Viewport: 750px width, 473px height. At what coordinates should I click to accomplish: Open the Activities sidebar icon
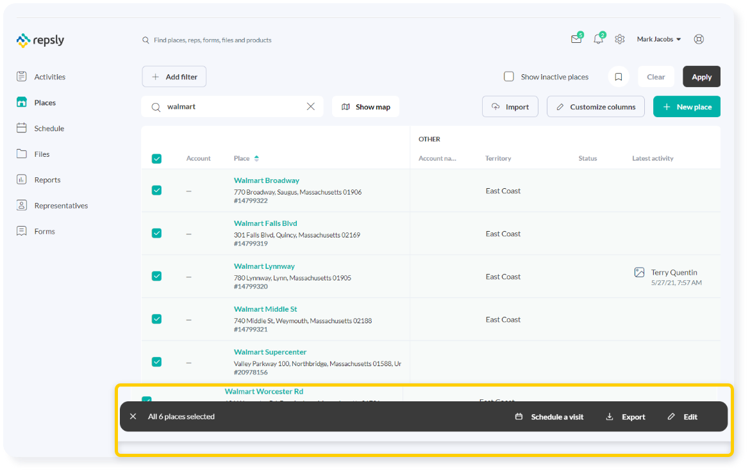(22, 76)
